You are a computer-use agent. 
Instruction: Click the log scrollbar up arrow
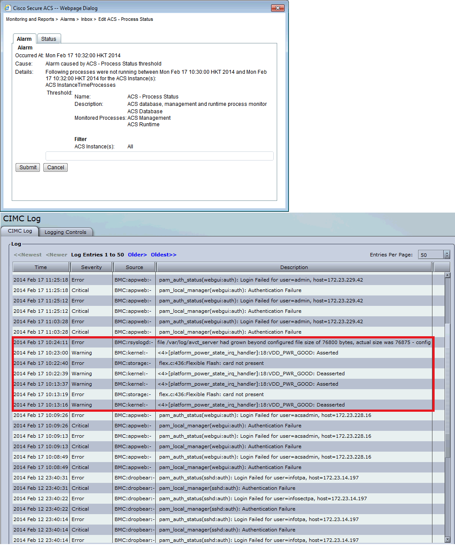click(448, 275)
